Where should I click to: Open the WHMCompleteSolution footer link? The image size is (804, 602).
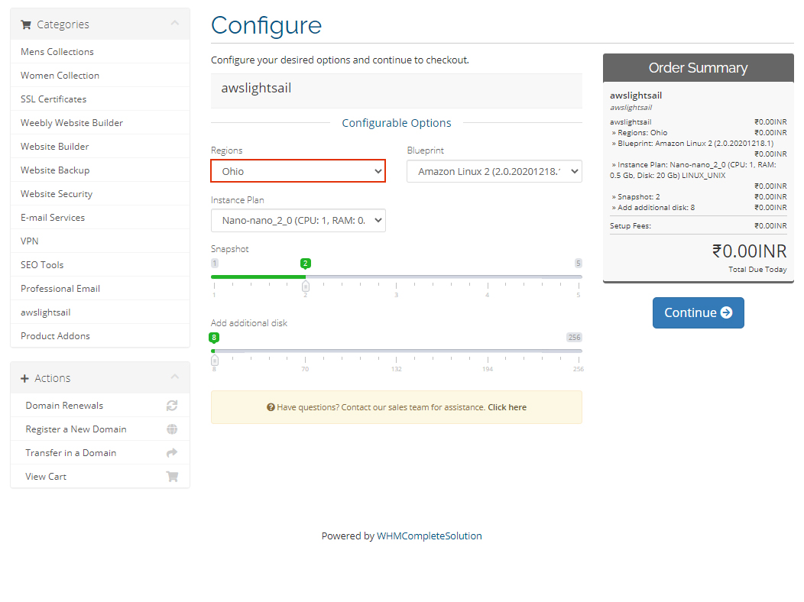pos(429,536)
